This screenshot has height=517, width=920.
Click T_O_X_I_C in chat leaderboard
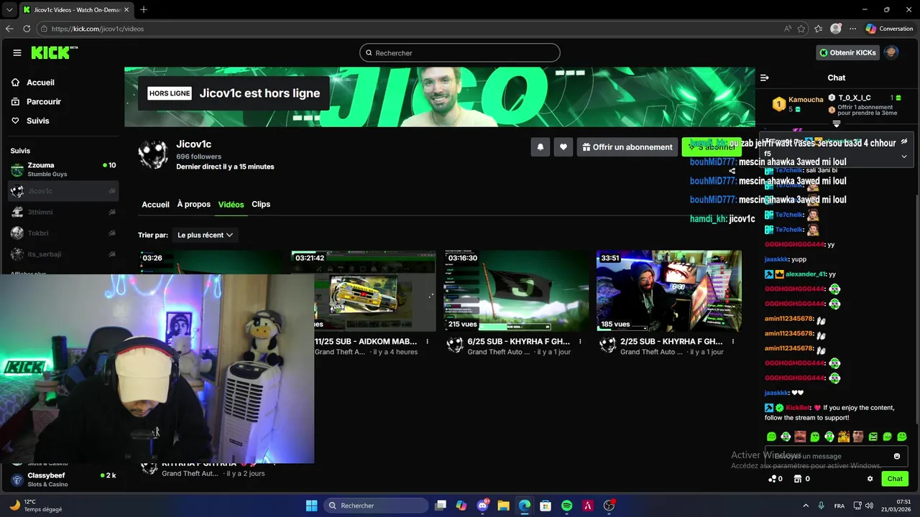pyautogui.click(x=855, y=98)
